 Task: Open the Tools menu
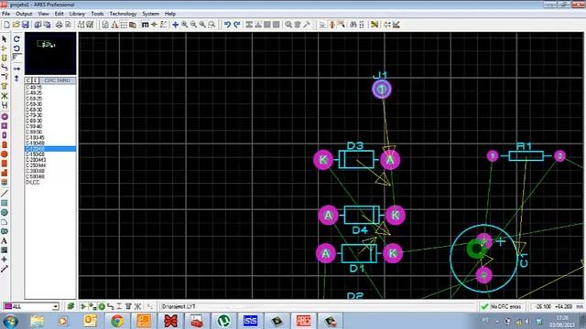tap(97, 14)
